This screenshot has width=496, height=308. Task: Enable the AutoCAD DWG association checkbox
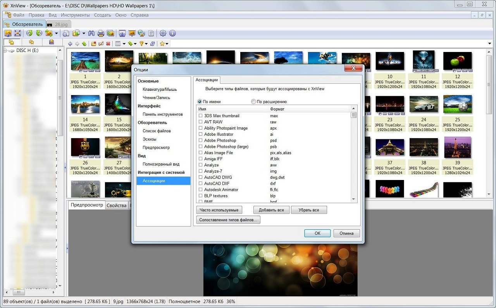point(200,177)
